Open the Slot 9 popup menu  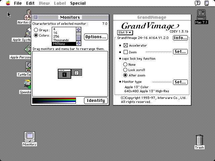point(125,33)
